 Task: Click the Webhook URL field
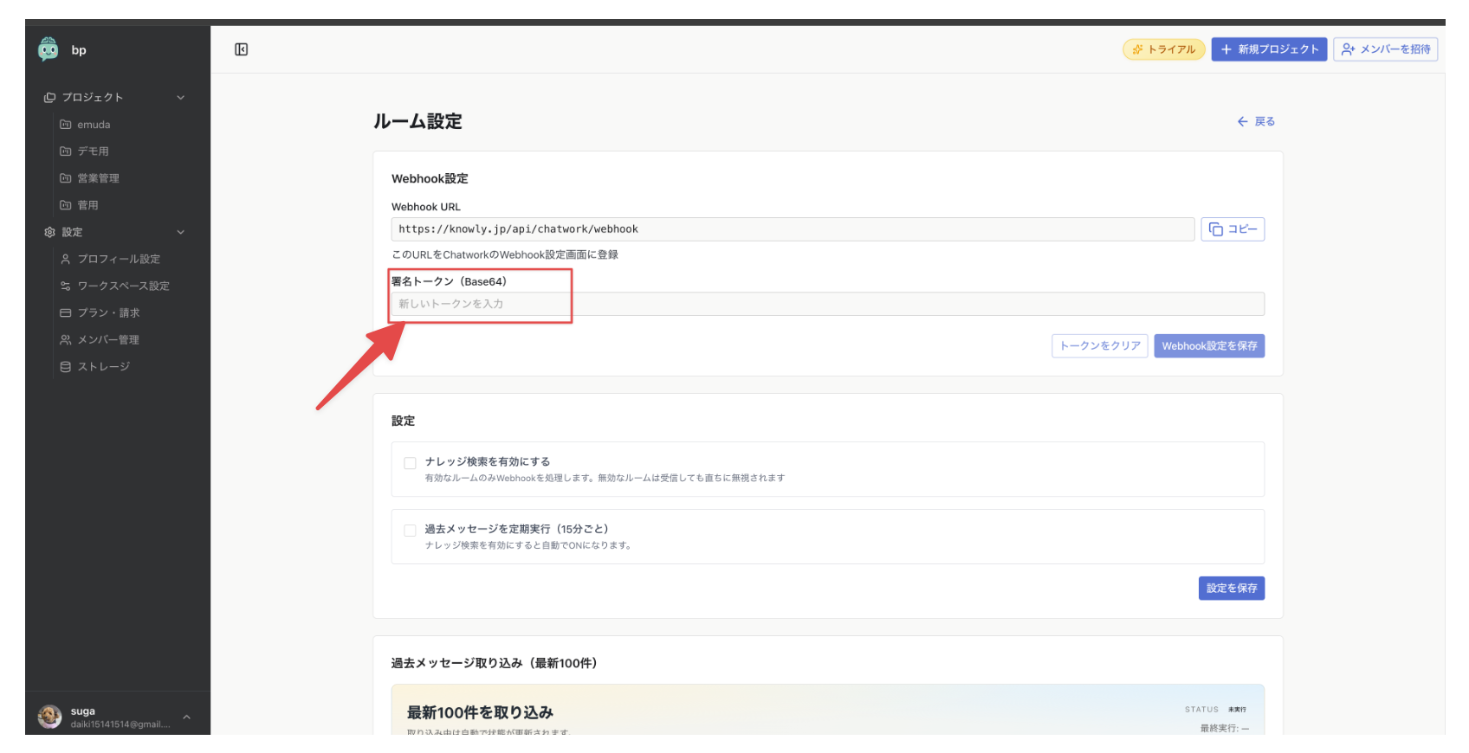pos(793,229)
